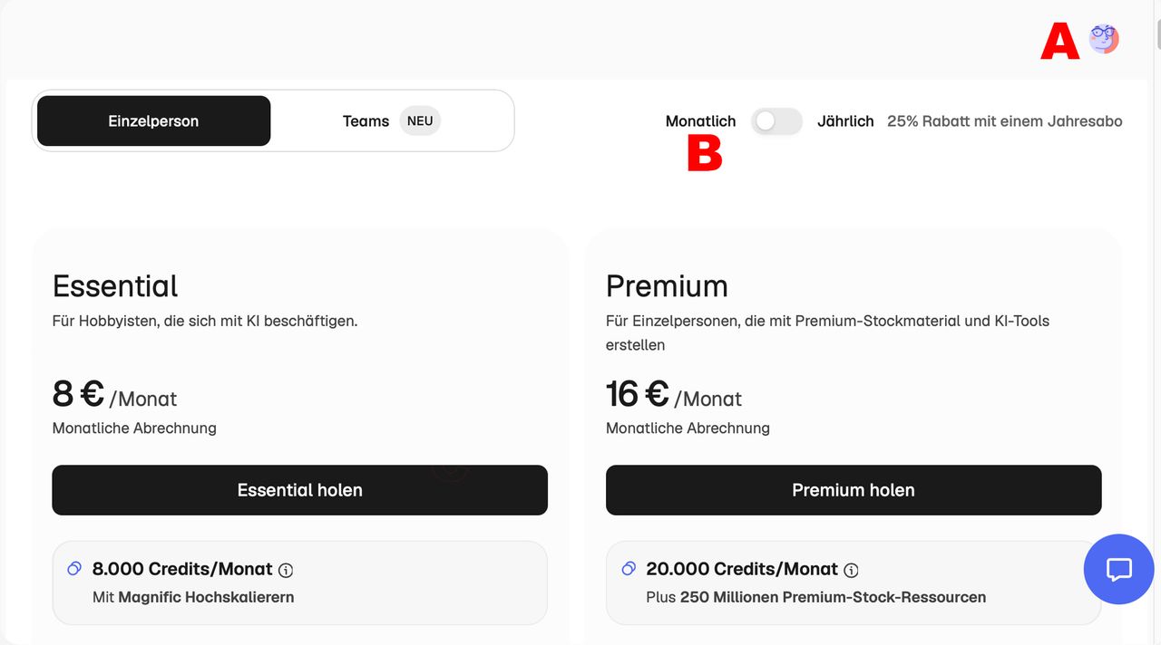The width and height of the screenshot is (1161, 645).
Task: Open the user avatar profile menu
Action: click(1104, 39)
